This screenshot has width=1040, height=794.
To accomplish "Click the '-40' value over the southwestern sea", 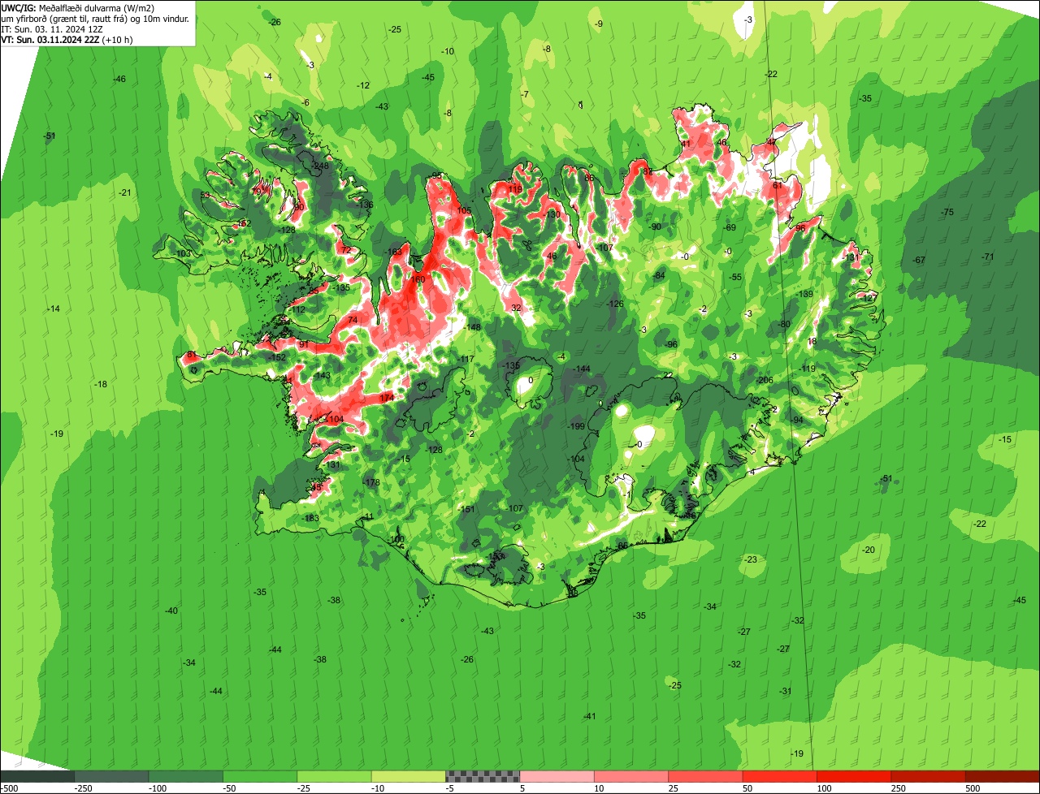I will pyautogui.click(x=171, y=611).
